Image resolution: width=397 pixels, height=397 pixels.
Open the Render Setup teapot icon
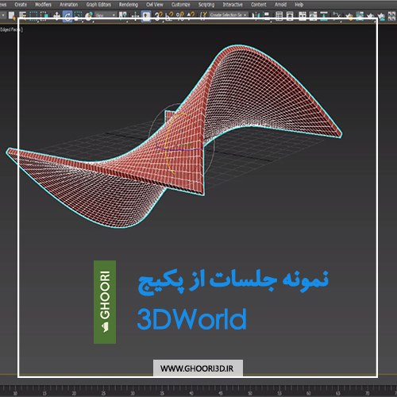pos(349,17)
